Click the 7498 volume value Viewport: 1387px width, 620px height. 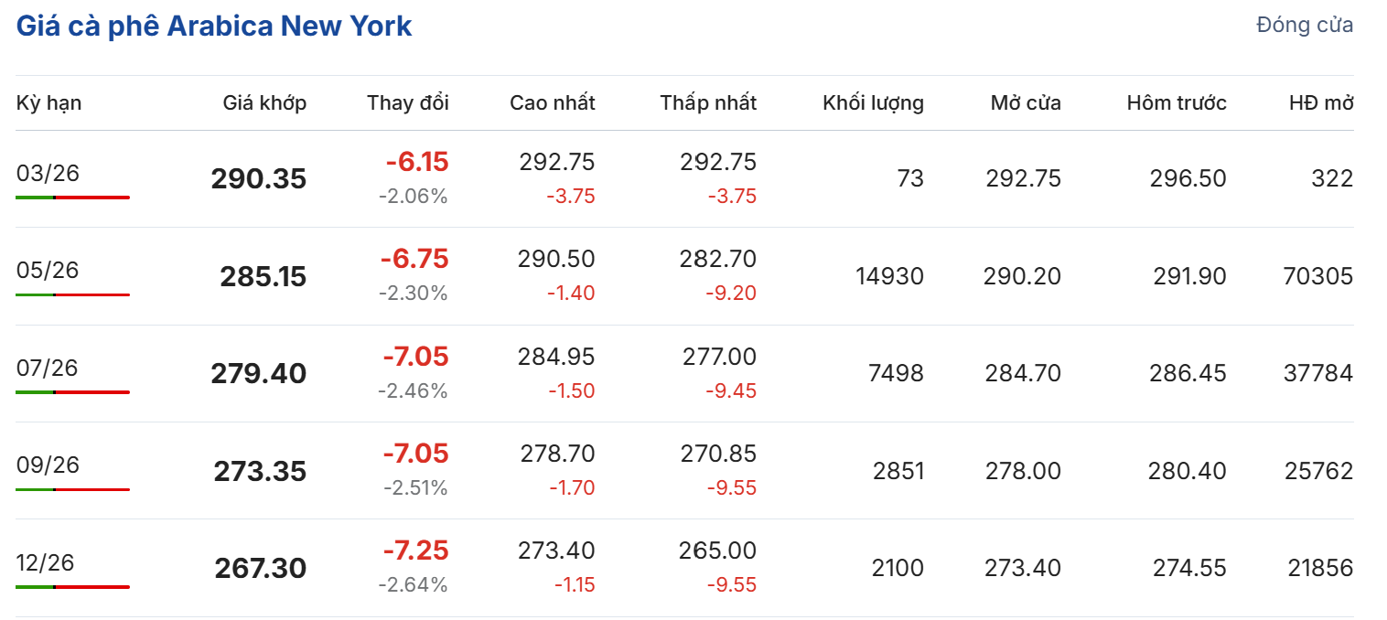(896, 373)
